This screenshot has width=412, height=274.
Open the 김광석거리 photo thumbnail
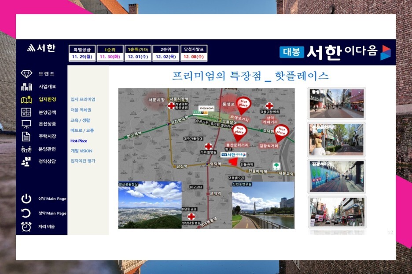pos(337,176)
